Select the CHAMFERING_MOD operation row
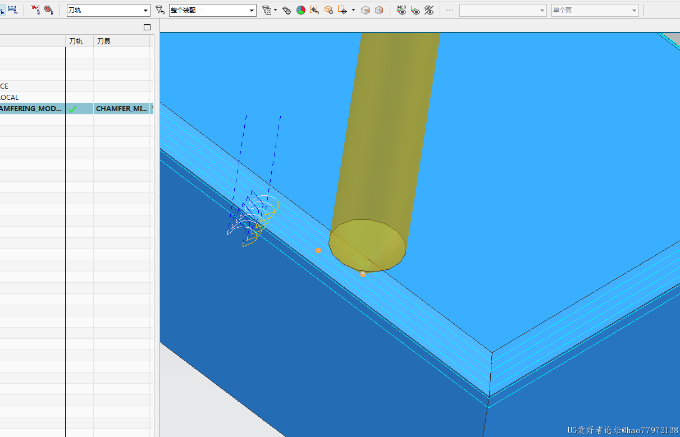The height and width of the screenshot is (437, 680). (76, 108)
